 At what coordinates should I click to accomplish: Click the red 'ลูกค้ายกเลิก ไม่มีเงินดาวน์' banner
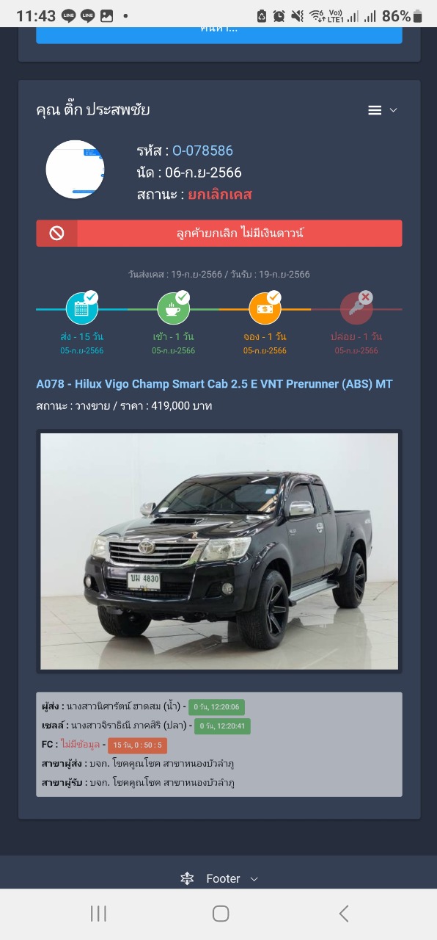click(219, 234)
